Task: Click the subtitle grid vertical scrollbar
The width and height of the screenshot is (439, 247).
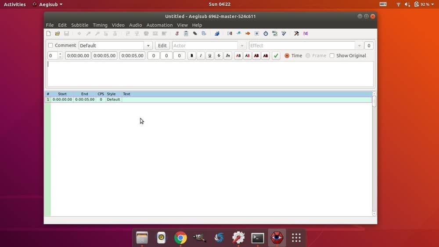Action: click(374, 154)
